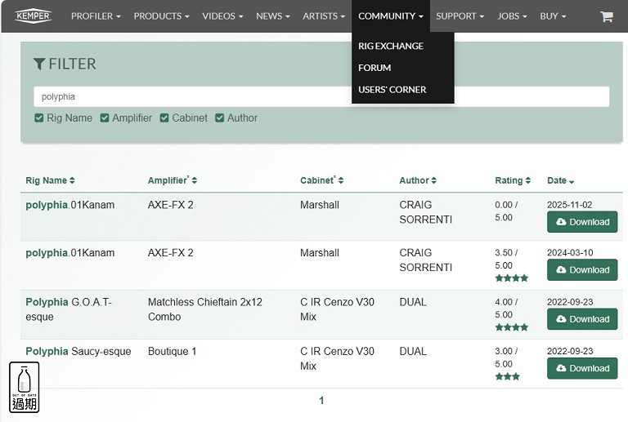
Task: Download the polyphia.01Kanam rig dated 2024-03-10
Action: click(582, 269)
